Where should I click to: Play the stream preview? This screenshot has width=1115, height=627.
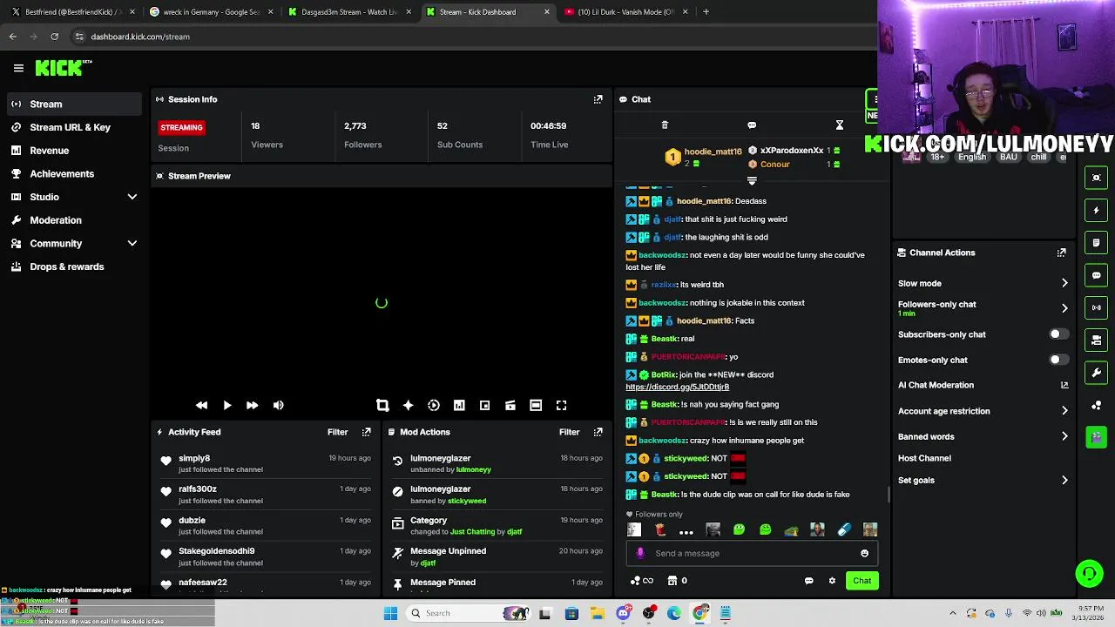(226, 405)
